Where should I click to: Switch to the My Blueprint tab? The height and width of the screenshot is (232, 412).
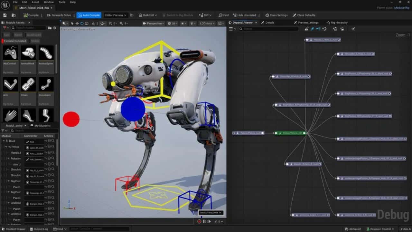(41, 126)
